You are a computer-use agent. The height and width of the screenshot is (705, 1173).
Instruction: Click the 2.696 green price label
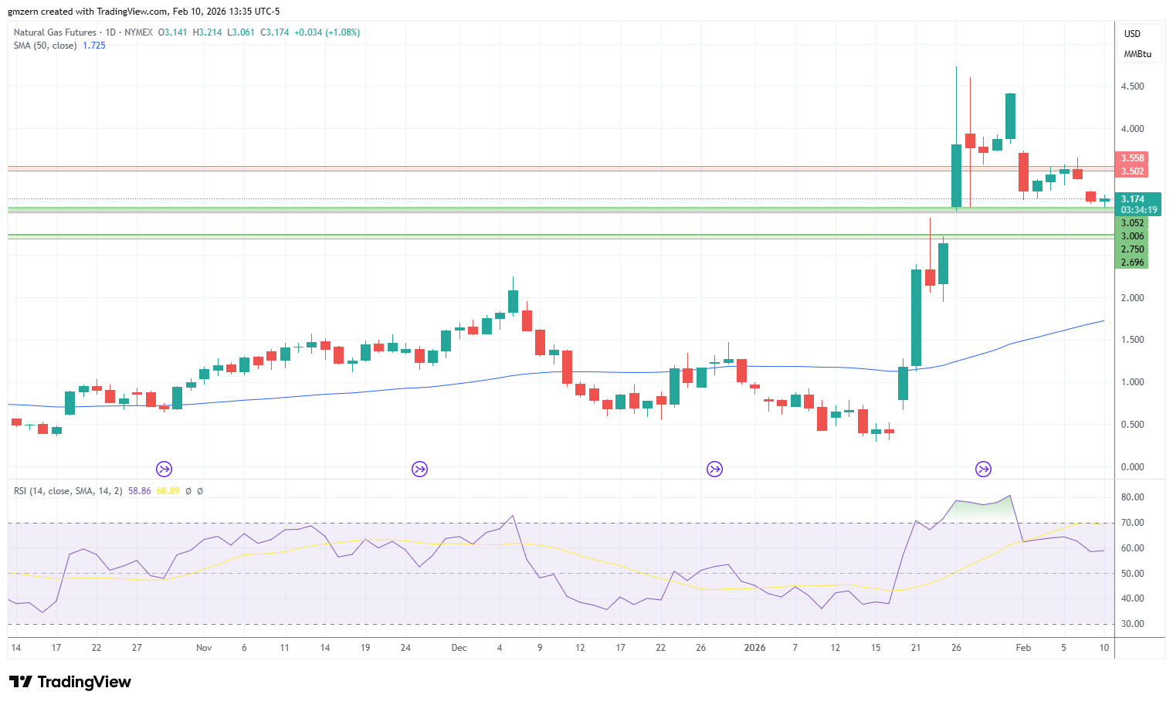pyautogui.click(x=1133, y=263)
